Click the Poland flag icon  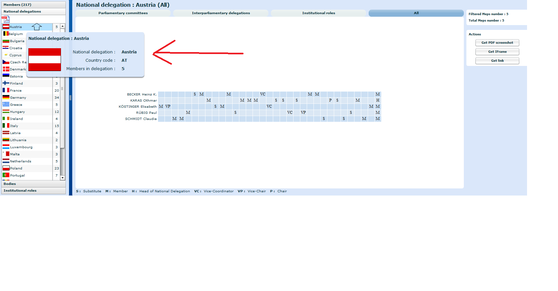tap(6, 168)
